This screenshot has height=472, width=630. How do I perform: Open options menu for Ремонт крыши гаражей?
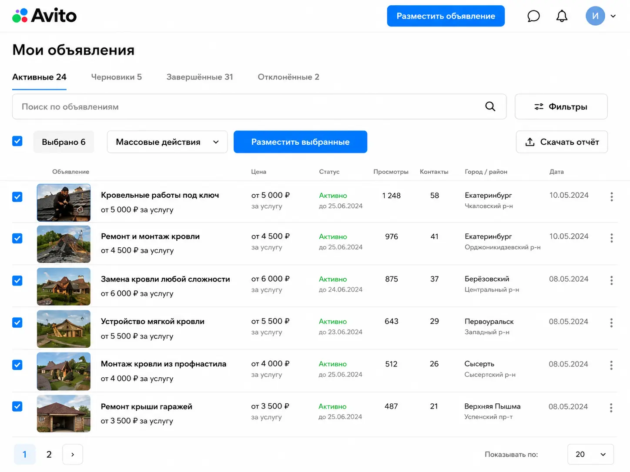[x=611, y=408]
